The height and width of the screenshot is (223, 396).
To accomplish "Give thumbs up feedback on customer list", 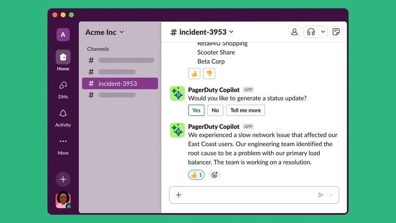I will (194, 73).
